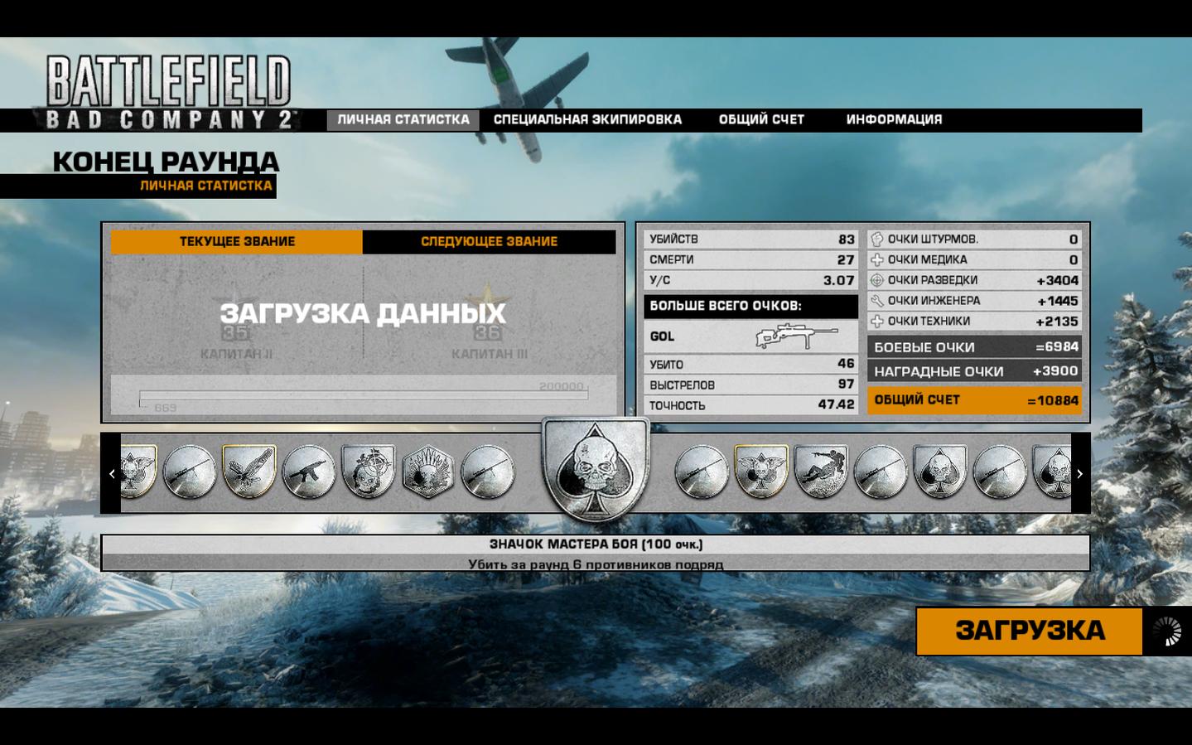Switch to Специальная экипировка tab

click(x=587, y=119)
